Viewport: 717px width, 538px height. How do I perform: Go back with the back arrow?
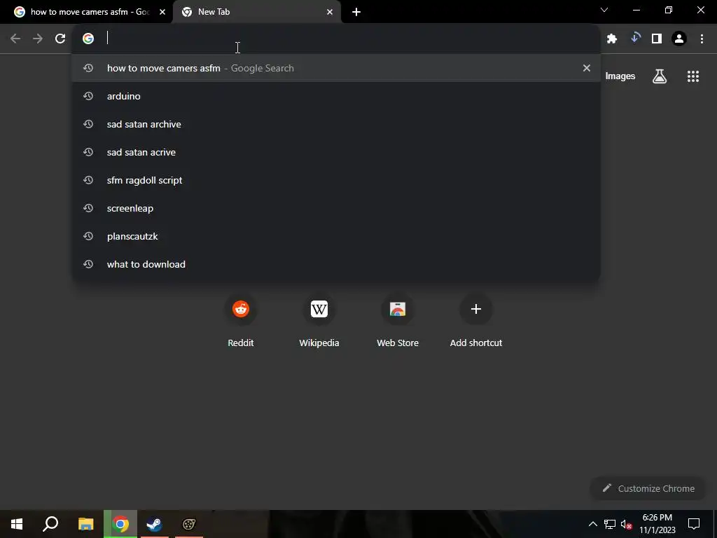point(15,39)
